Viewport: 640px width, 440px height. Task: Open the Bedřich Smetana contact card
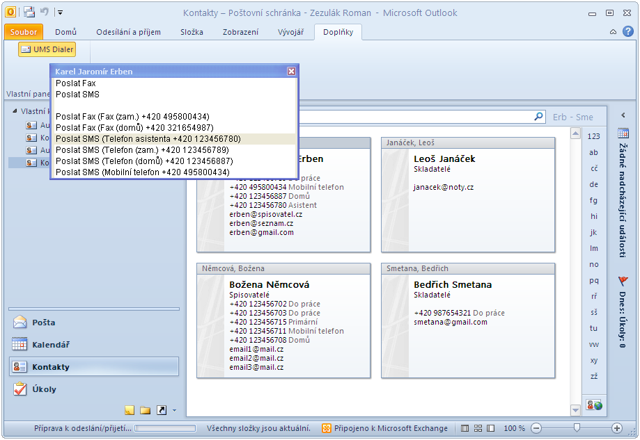tap(468, 320)
